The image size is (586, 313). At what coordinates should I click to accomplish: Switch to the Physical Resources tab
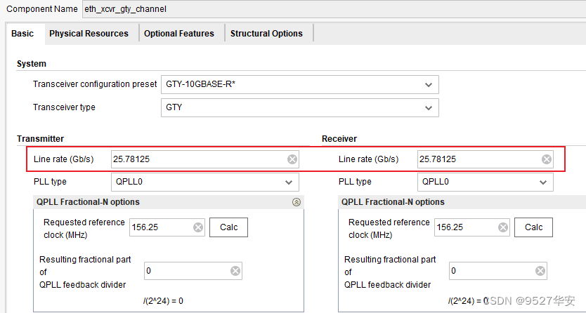point(89,34)
